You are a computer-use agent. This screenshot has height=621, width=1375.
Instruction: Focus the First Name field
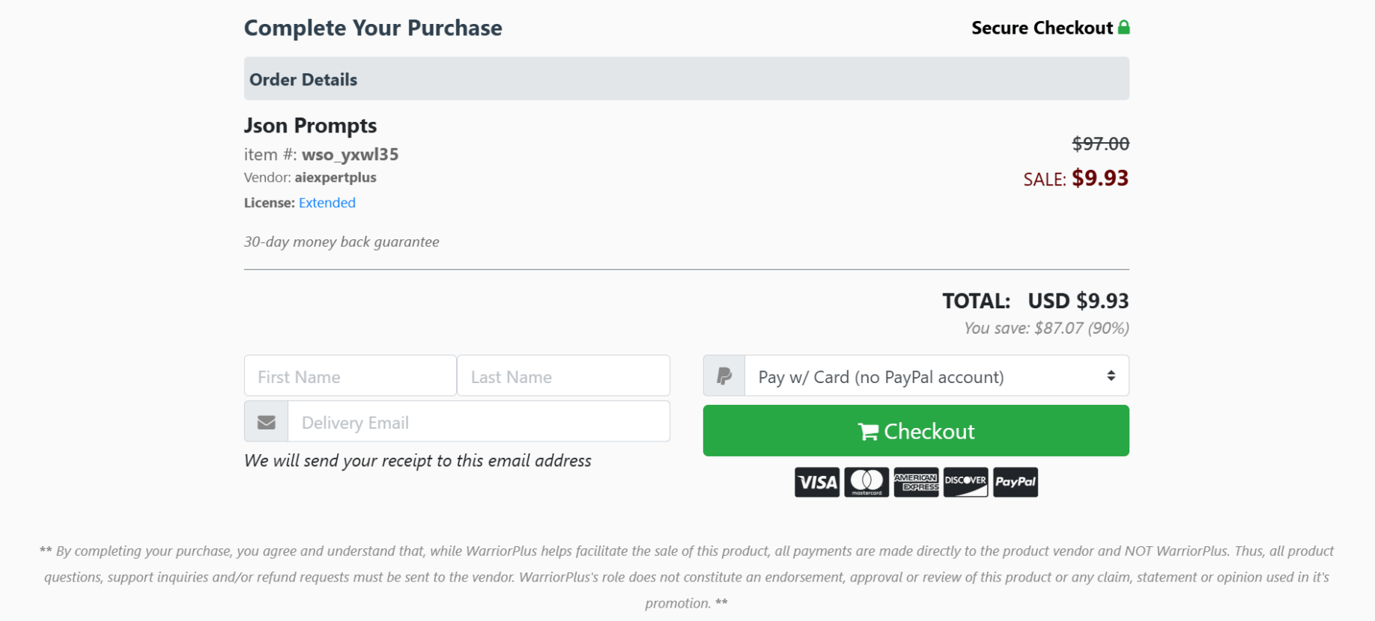point(350,376)
